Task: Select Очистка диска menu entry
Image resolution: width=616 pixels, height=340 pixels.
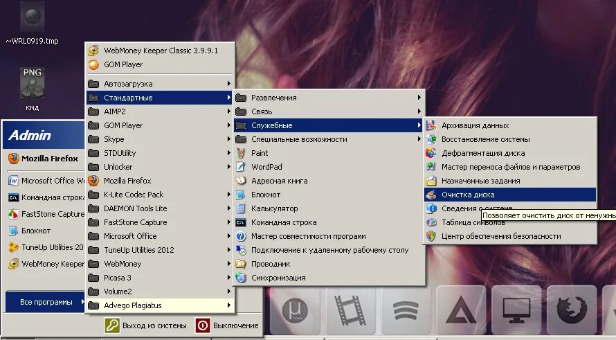Action: (510, 195)
